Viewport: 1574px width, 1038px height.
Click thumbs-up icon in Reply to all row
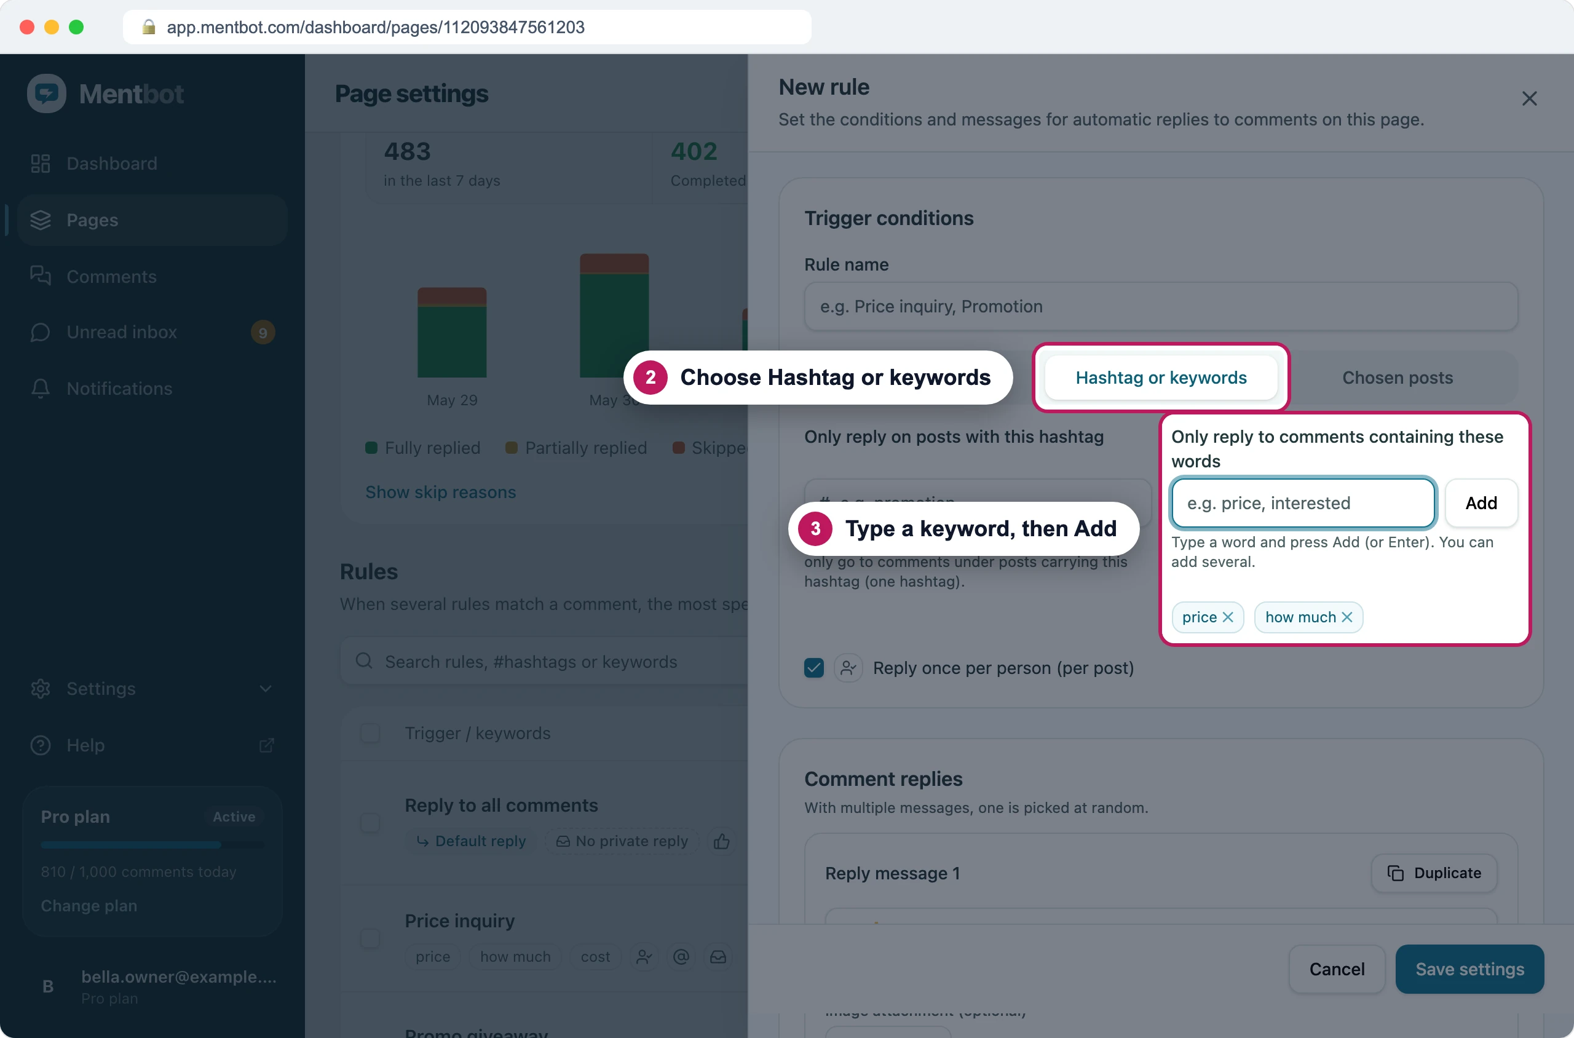pos(721,841)
